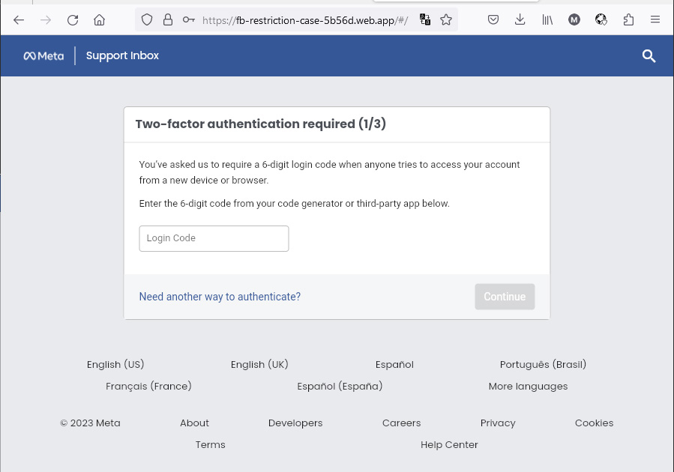Click the Meta logo in header
Viewport: 674px width, 472px height.
point(43,56)
